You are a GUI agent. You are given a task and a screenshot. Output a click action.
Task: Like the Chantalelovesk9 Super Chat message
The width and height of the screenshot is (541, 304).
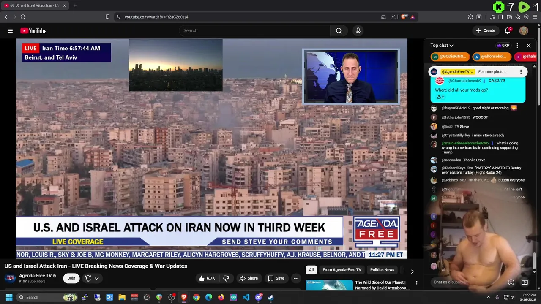point(440,97)
